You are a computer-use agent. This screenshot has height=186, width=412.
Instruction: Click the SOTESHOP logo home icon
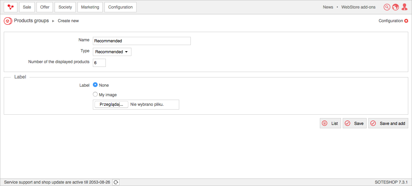click(x=11, y=7)
